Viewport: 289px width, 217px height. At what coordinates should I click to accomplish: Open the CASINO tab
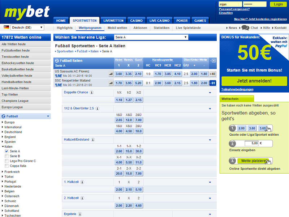pos(137,21)
